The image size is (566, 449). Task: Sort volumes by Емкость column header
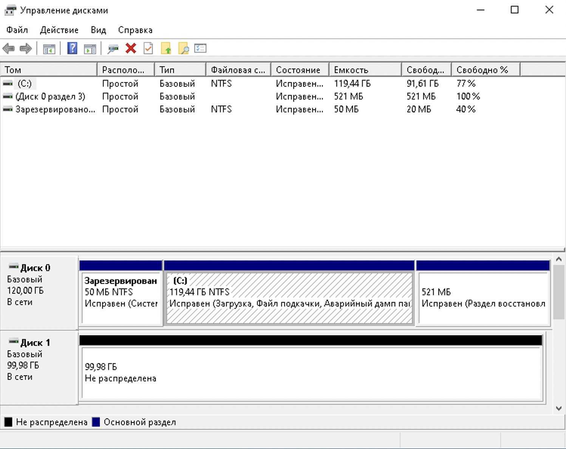coord(365,70)
